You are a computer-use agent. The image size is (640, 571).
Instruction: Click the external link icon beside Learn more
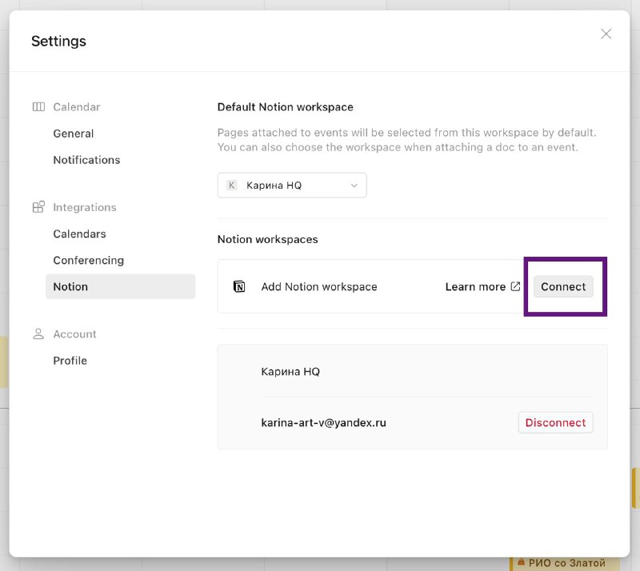(x=515, y=286)
